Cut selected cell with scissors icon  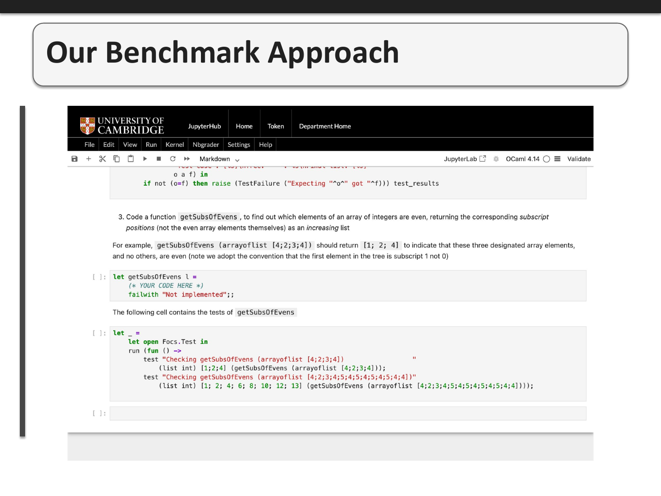point(103,159)
